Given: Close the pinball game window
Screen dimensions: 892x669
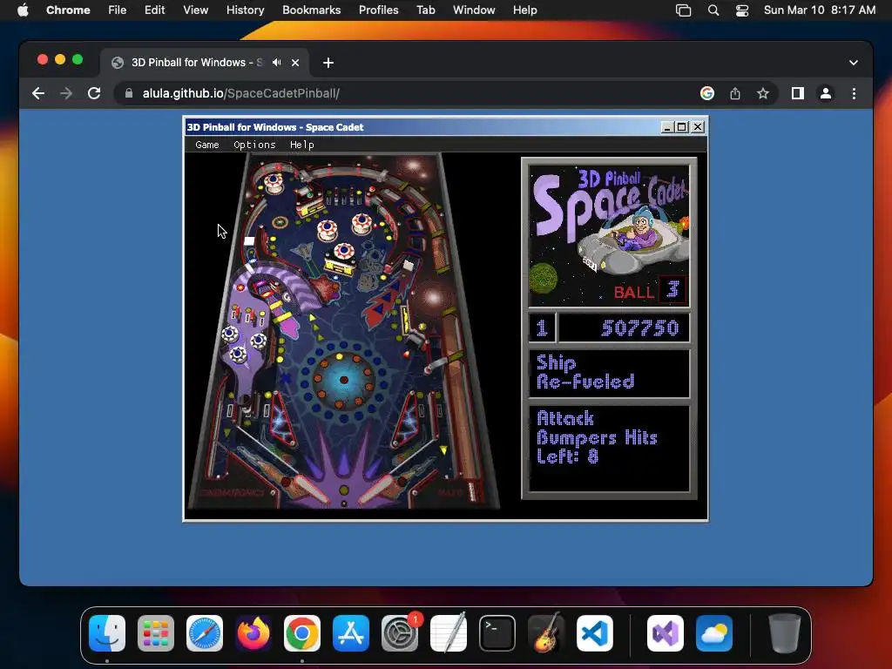Looking at the screenshot, I should pos(698,127).
